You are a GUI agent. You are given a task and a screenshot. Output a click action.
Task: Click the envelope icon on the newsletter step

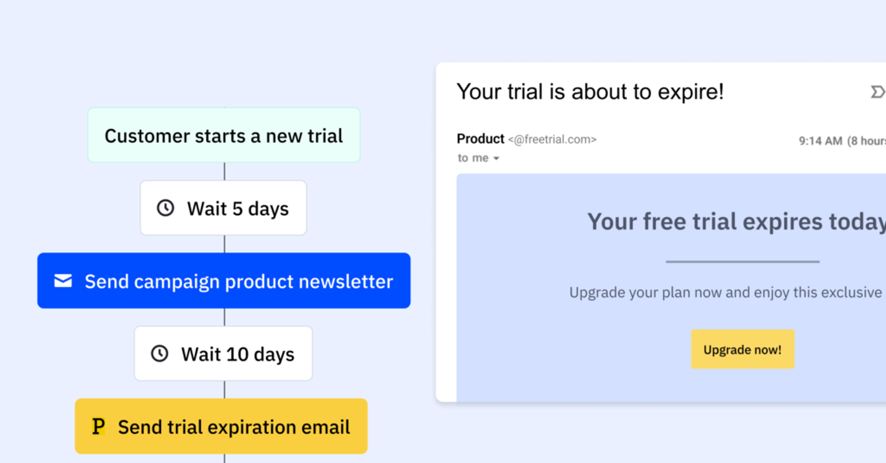(63, 281)
